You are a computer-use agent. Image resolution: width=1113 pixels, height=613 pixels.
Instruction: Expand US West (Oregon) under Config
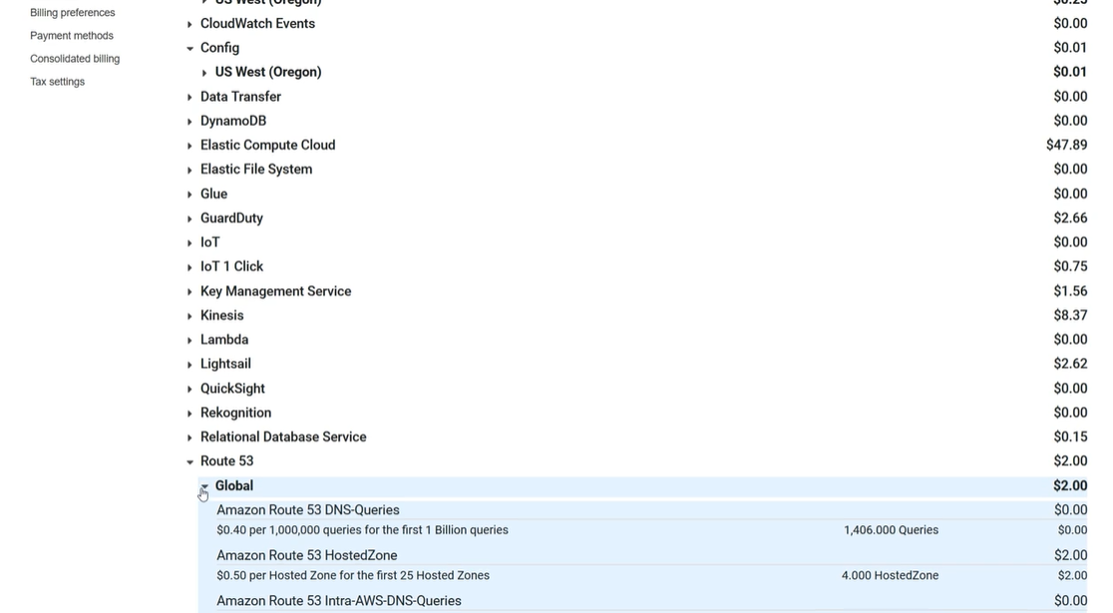[204, 73]
